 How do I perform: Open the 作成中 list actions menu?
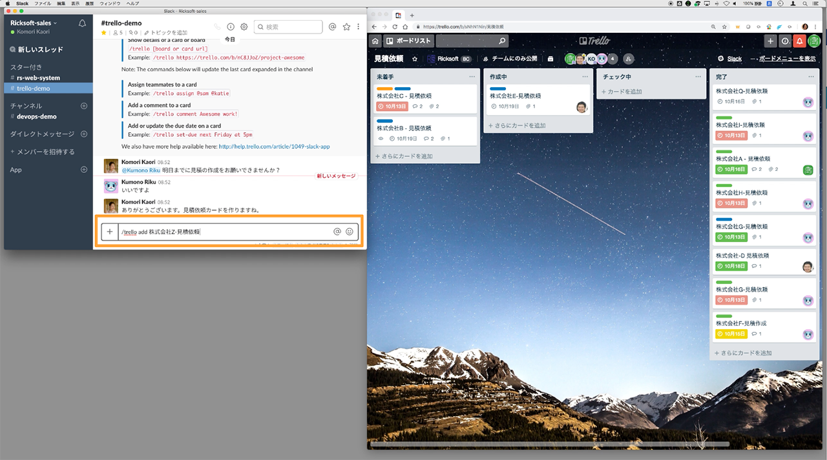click(585, 77)
